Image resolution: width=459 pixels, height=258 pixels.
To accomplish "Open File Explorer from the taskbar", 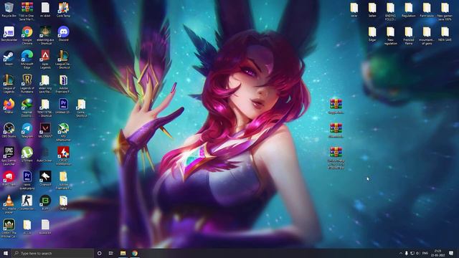I will (x=123, y=253).
